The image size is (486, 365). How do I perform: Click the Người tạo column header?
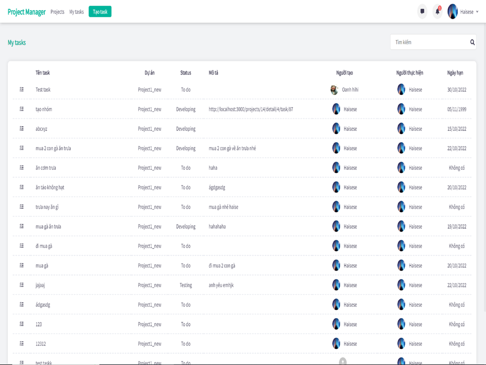[x=345, y=73]
